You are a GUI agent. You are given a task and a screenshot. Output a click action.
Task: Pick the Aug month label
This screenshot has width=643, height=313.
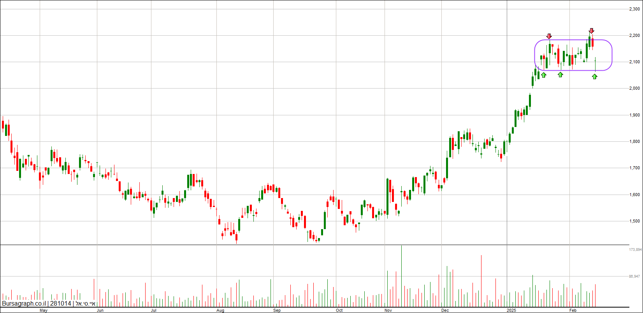220,310
